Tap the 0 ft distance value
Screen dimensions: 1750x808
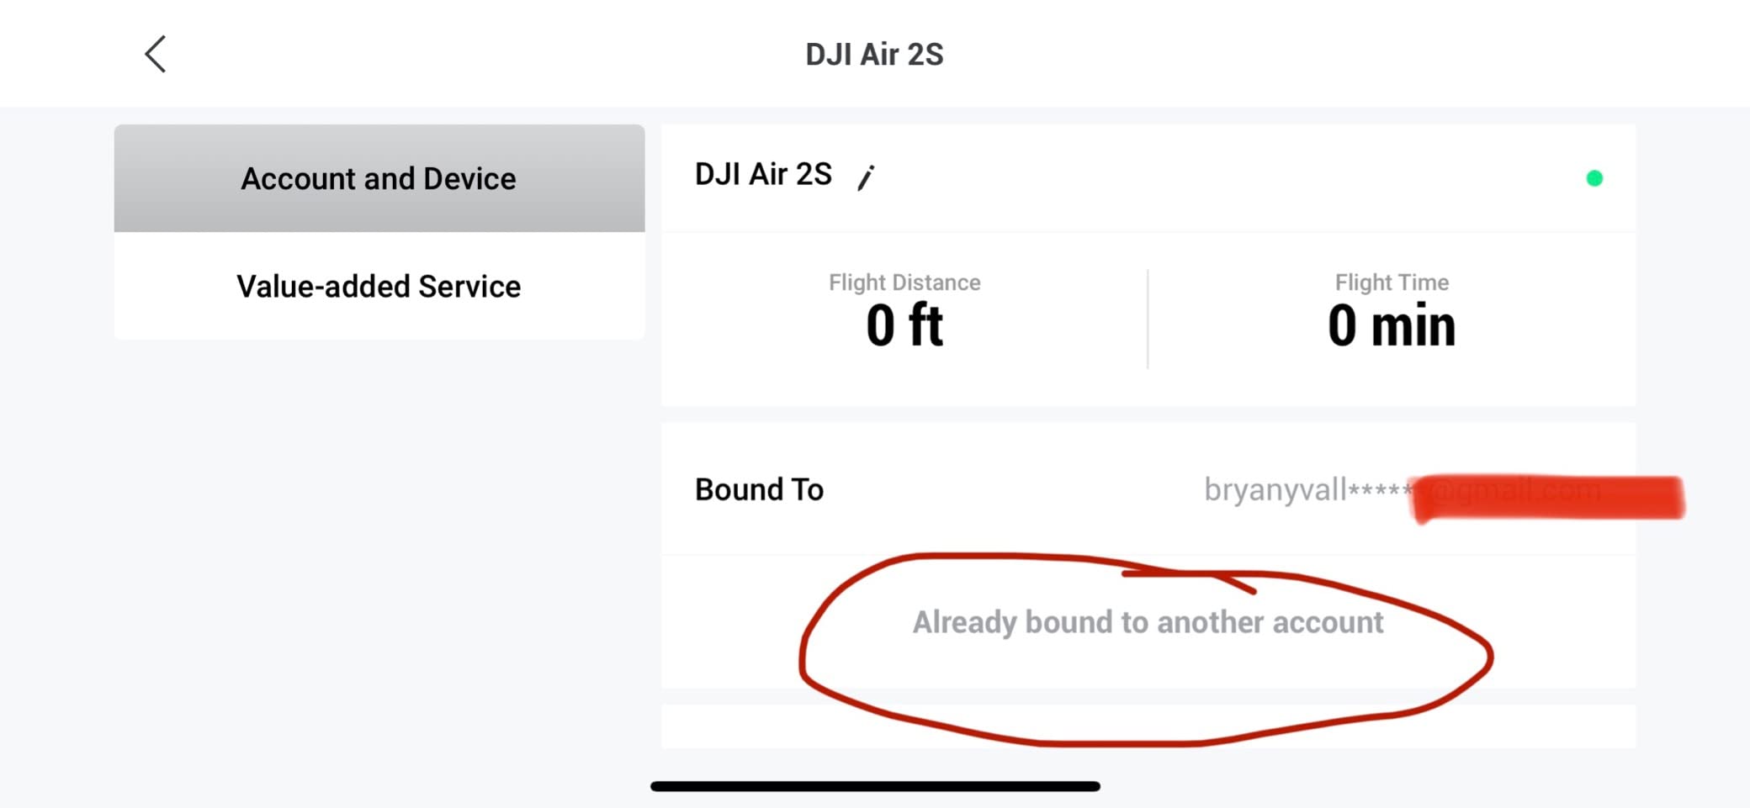(904, 325)
